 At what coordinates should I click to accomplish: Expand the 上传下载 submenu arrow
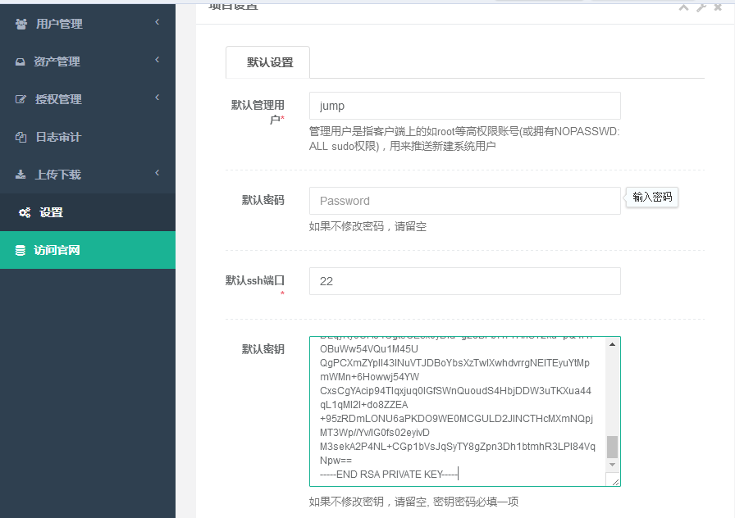[x=157, y=174]
